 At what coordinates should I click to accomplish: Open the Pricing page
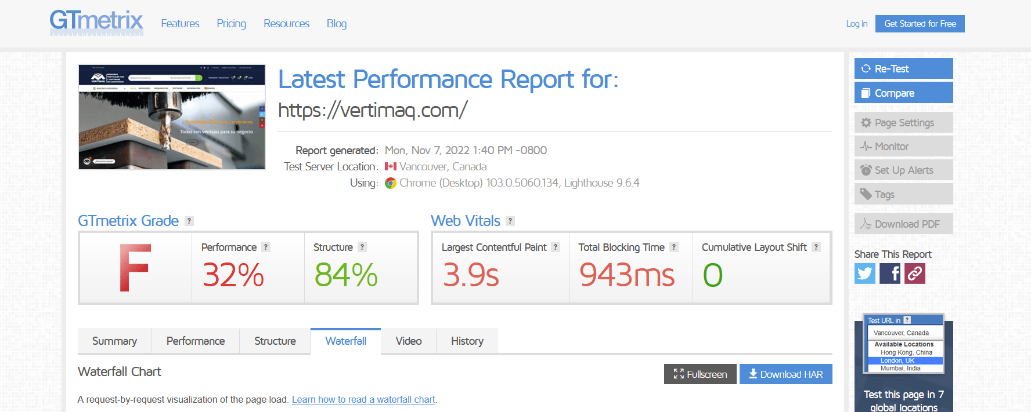point(231,24)
